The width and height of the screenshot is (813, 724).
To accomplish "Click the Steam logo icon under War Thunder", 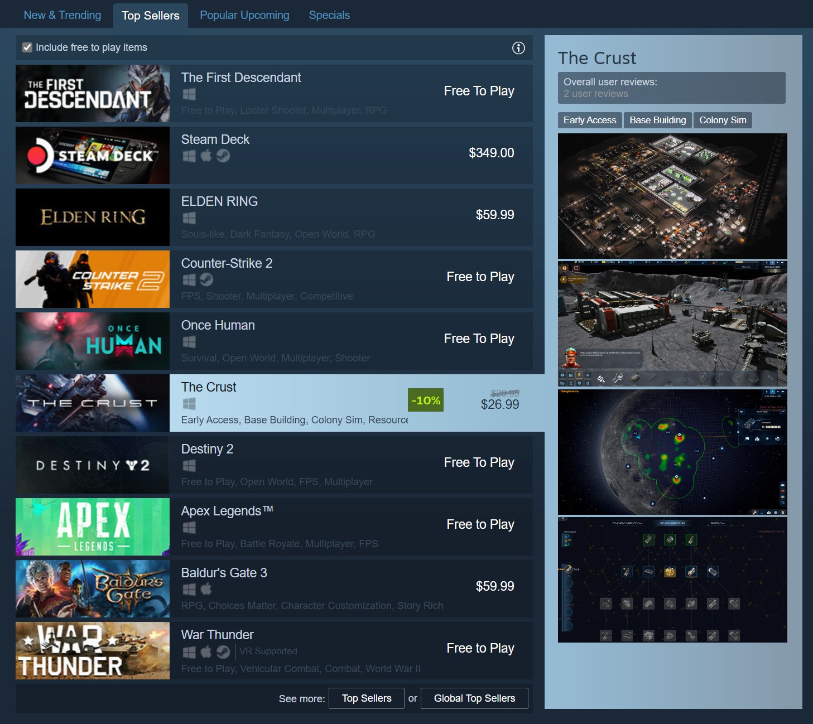I will coord(223,651).
